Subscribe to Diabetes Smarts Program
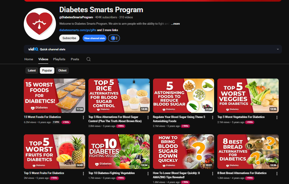The height and width of the screenshot is (184, 289). point(69,38)
